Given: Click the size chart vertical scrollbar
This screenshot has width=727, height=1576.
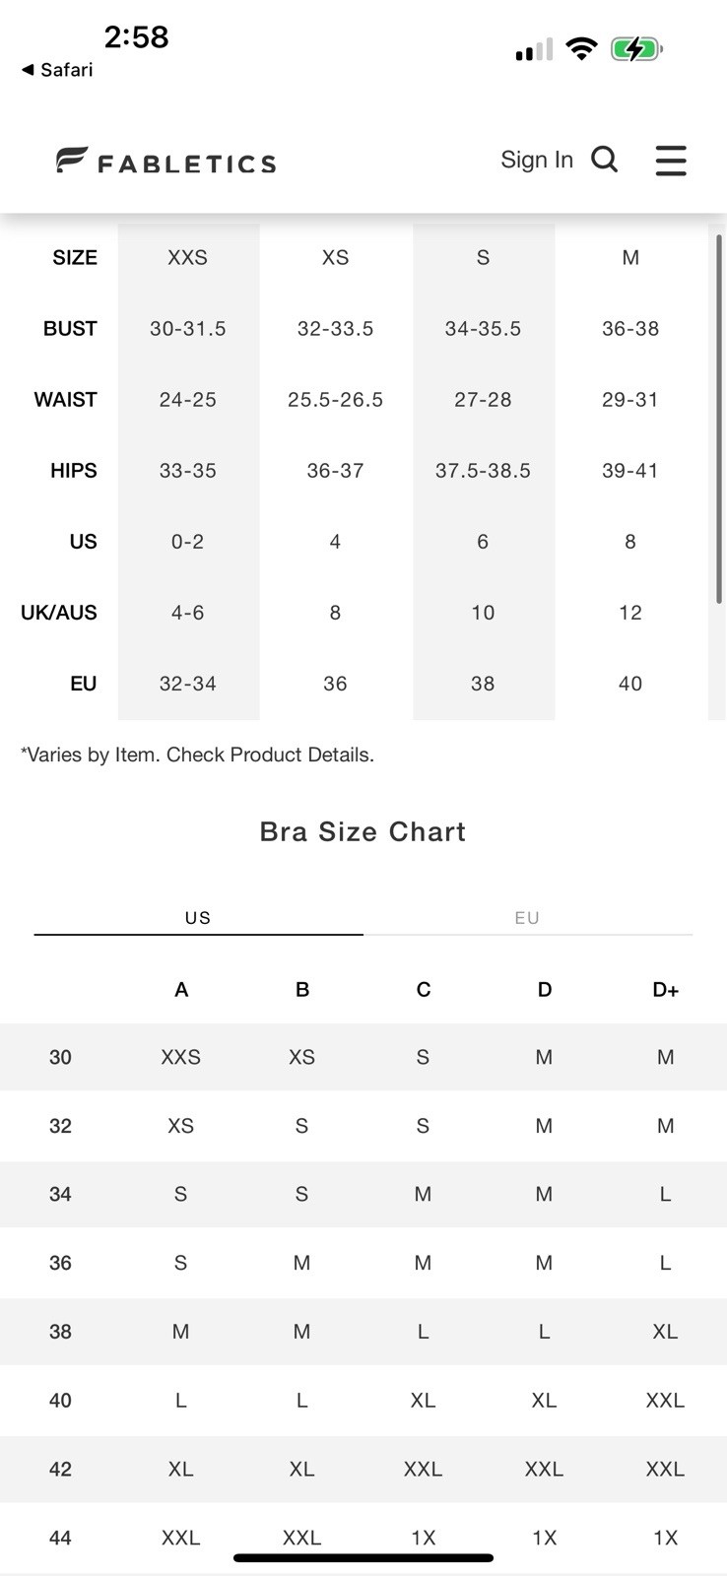Looking at the screenshot, I should tap(719, 419).
